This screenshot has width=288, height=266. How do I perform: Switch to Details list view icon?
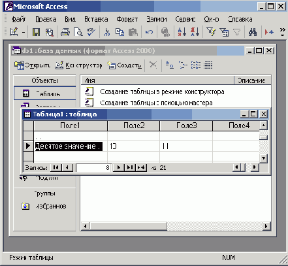tap(208, 65)
